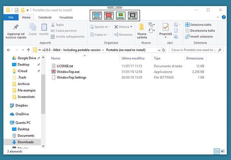
Task: Select the LICENSE.txt file
Action: click(x=65, y=66)
